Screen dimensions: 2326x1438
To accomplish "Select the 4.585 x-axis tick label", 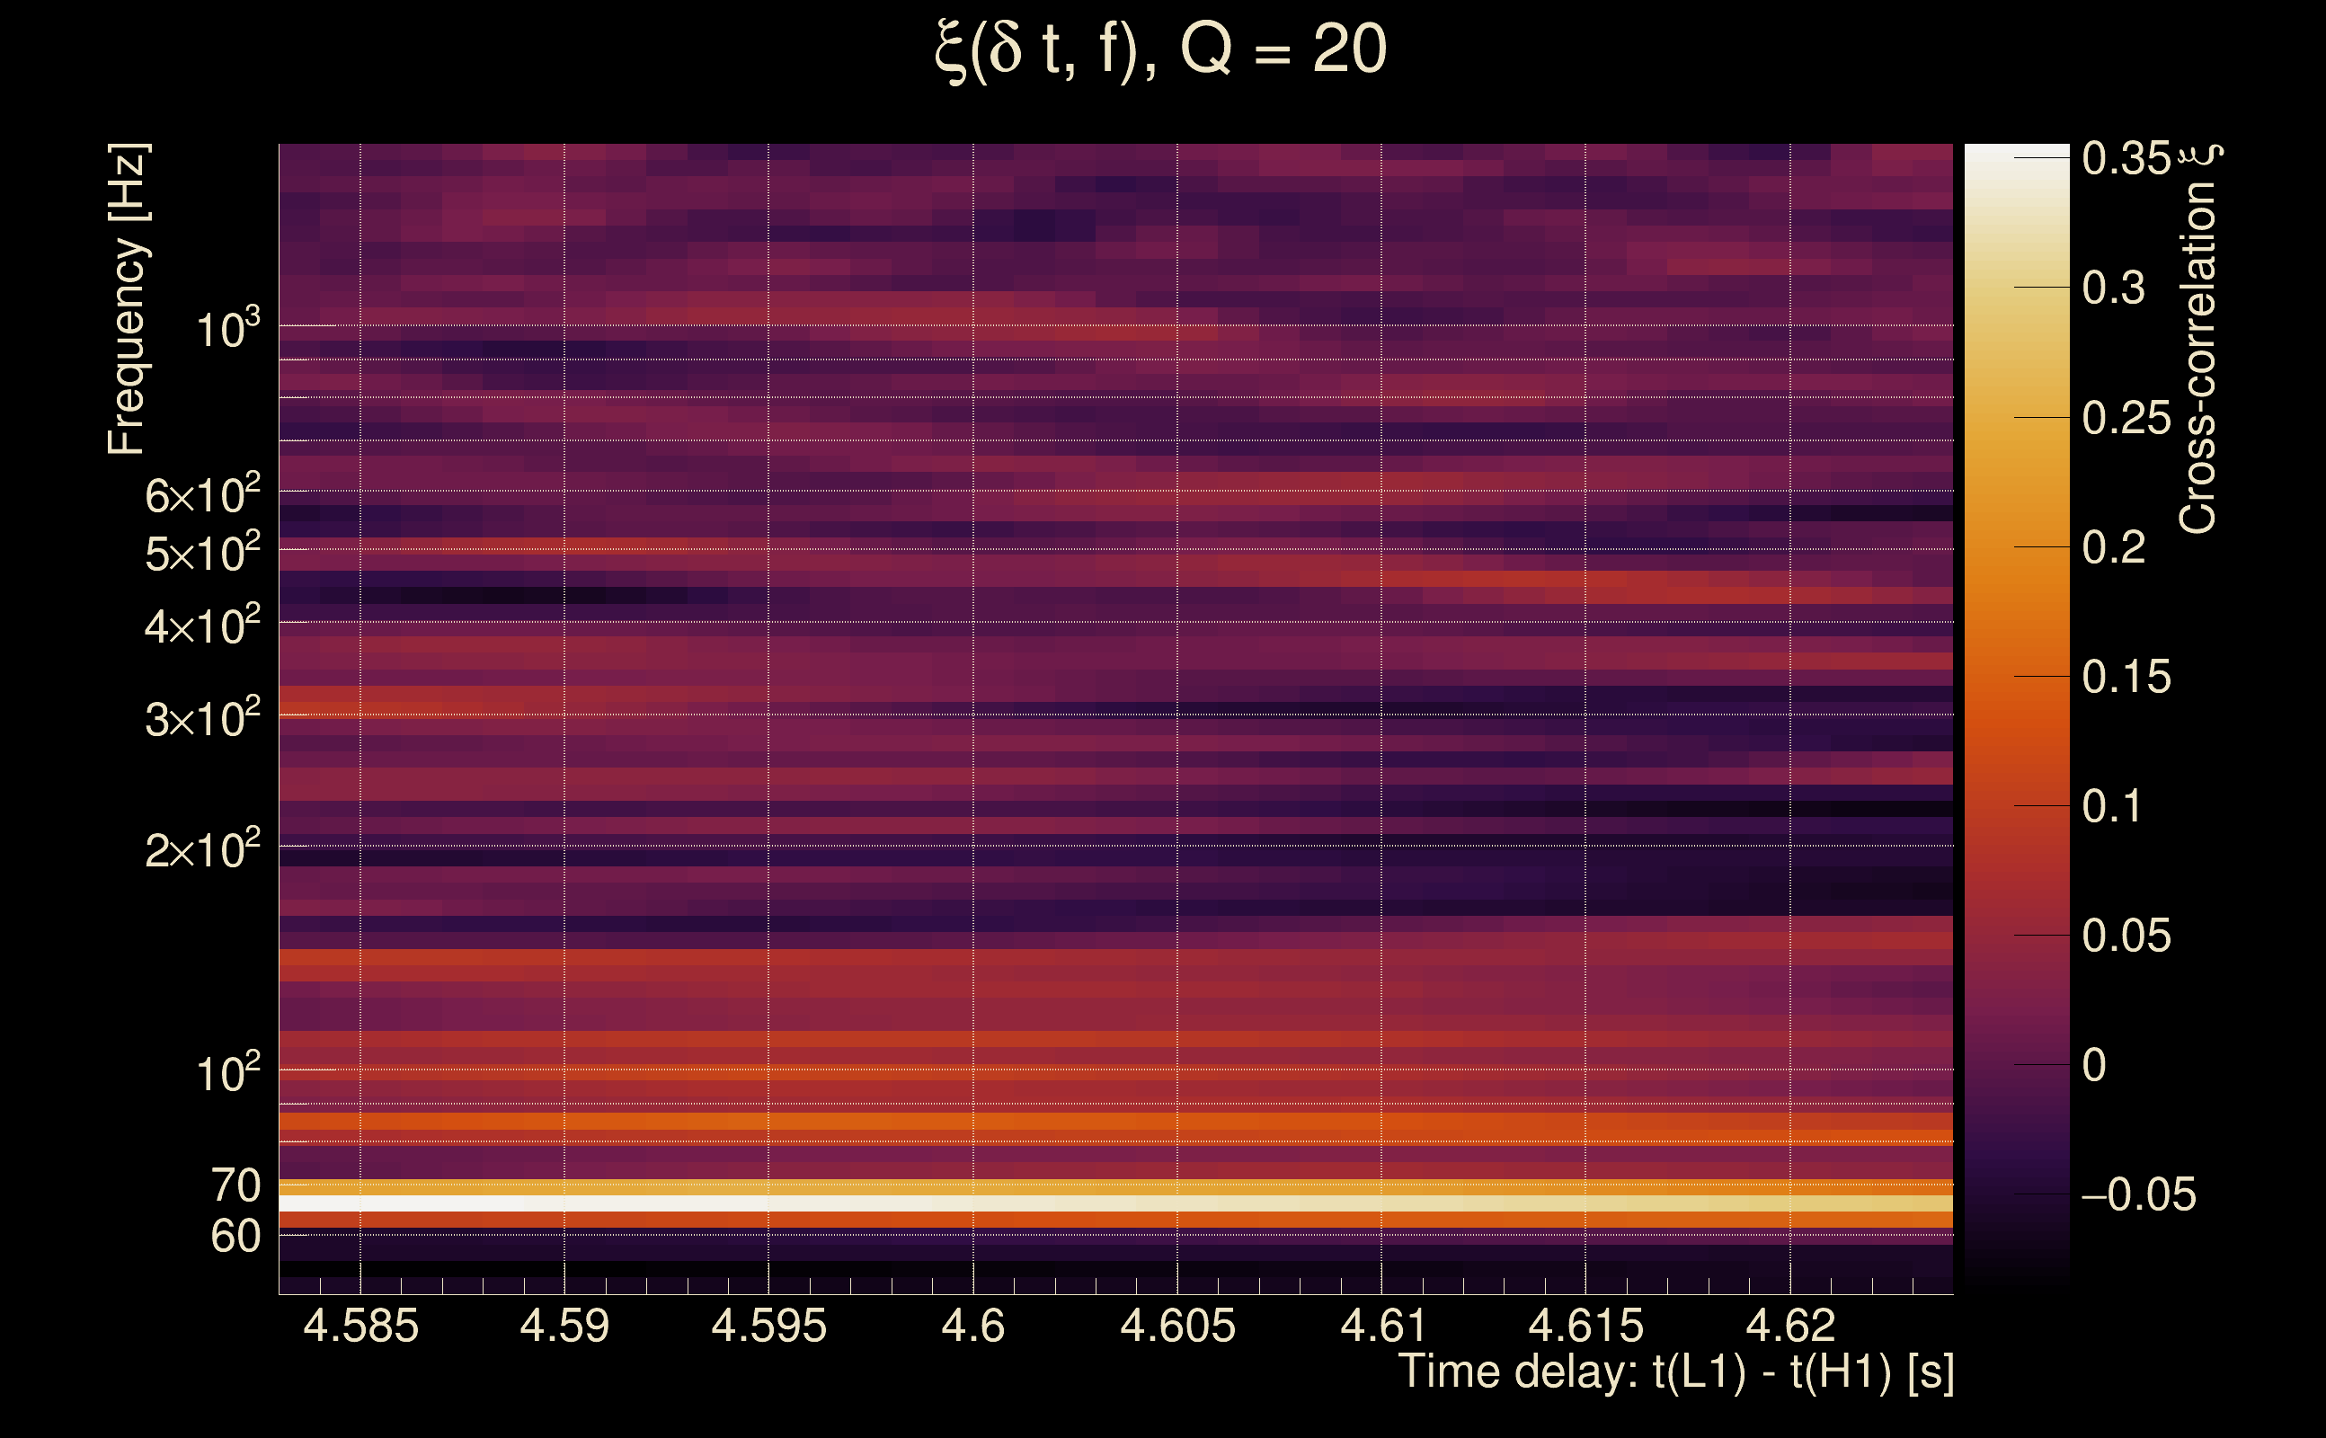I will [x=360, y=1326].
